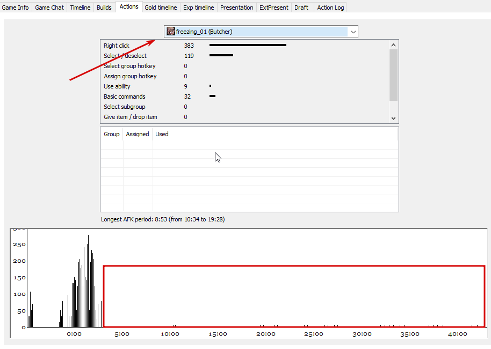Open the Gold timeline tab

coord(161,7)
